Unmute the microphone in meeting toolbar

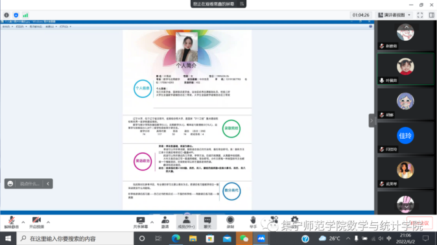(x=12, y=222)
